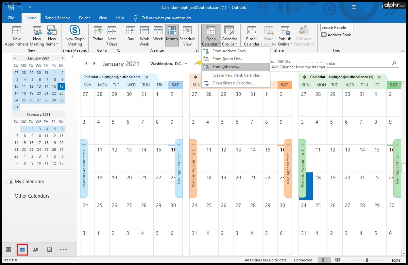The height and width of the screenshot is (265, 408).
Task: Switch to Tasks navigation icon
Action: click(49, 250)
